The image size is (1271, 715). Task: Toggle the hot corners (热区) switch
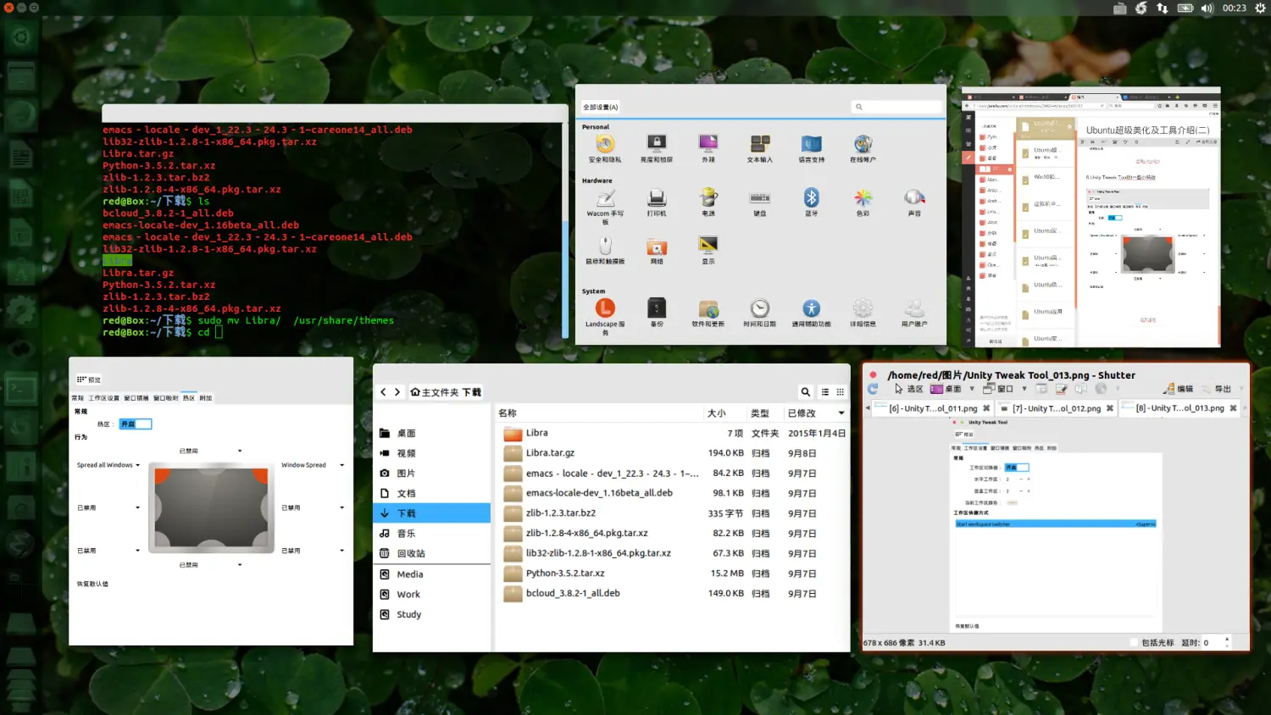(136, 424)
